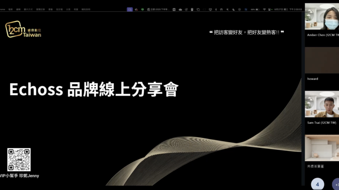This screenshot has height=190, width=339.
Task: Open the 輔助說明 menu
Action: click(x=86, y=9)
